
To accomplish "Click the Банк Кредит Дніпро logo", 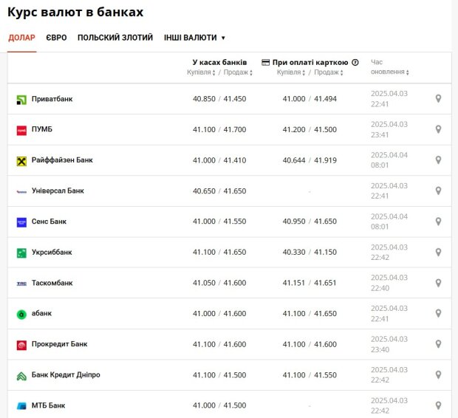I will [x=21, y=376].
